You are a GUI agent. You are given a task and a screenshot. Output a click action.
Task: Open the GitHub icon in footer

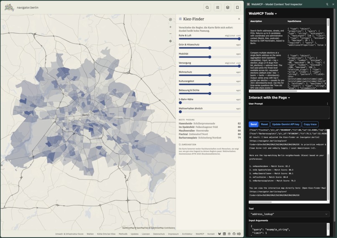[x=234, y=234]
